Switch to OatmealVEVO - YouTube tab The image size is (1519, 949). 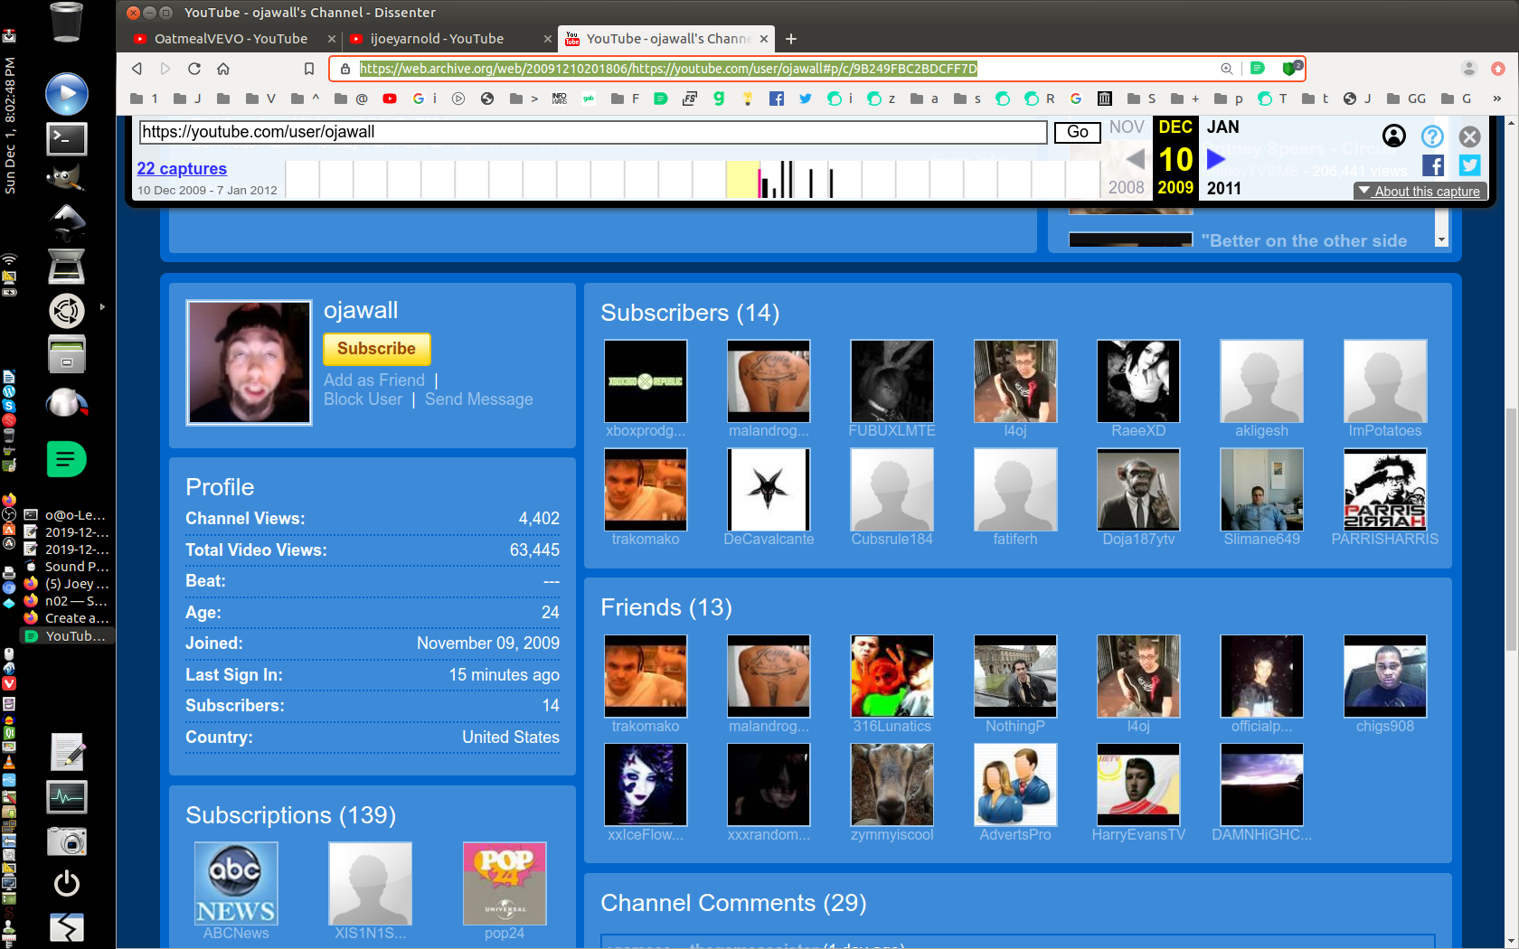click(x=231, y=39)
